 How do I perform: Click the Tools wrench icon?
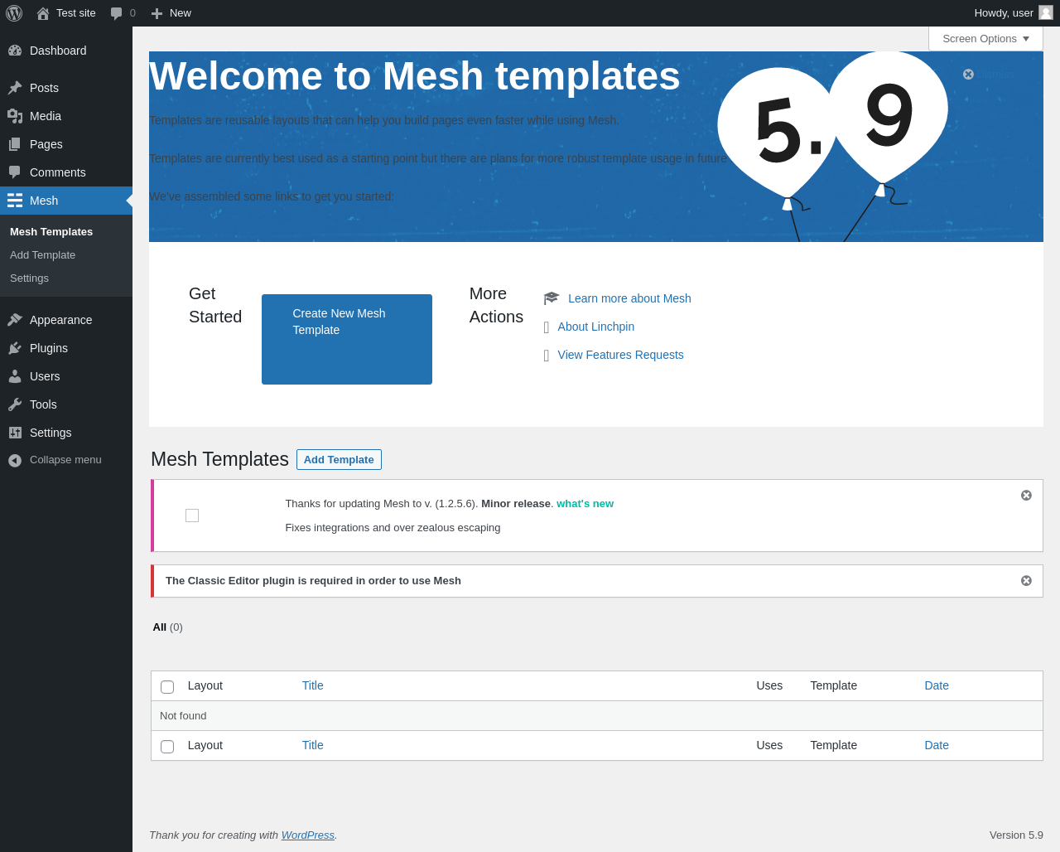tap(15, 404)
